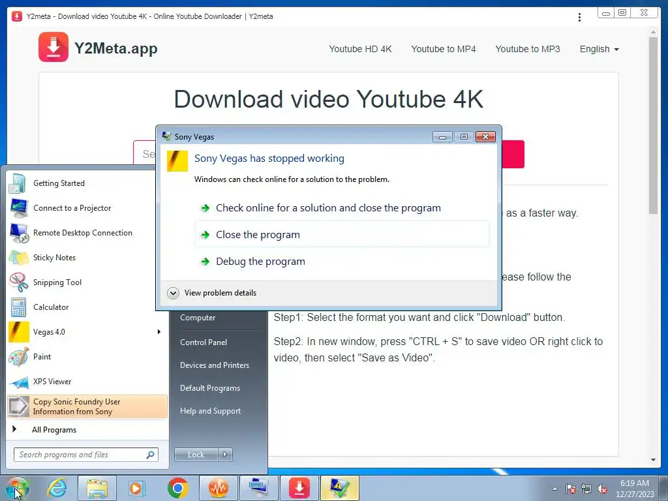Screen dimensions: 668x501
Task: Click the Windows Start orb
Action: (17, 488)
